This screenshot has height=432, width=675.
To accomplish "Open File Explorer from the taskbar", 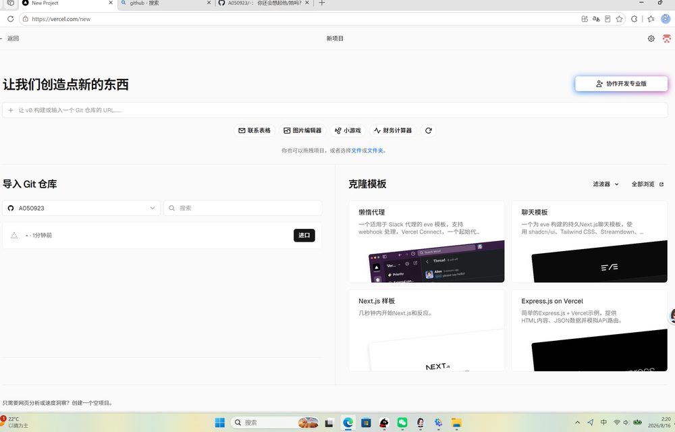I will [456, 423].
